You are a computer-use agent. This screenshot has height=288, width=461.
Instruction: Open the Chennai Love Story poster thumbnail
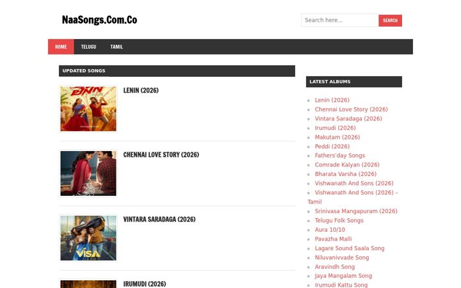pyautogui.click(x=88, y=173)
